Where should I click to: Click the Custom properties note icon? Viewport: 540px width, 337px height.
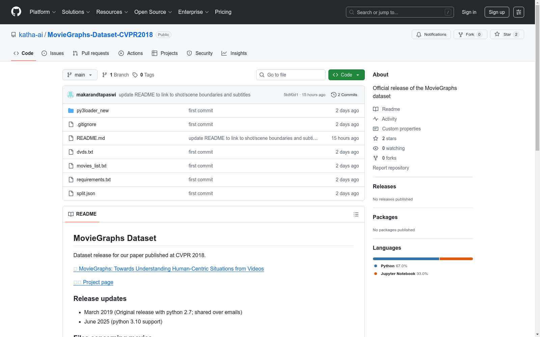click(376, 129)
